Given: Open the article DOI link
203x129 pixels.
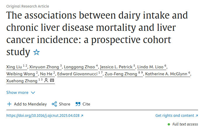Looking at the screenshot, I should [x=43, y=116].
